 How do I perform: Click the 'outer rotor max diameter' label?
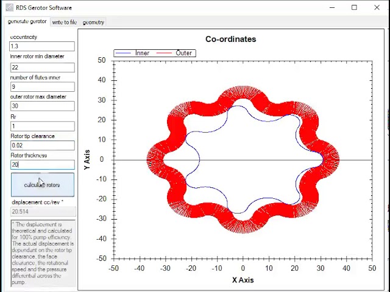click(x=38, y=97)
